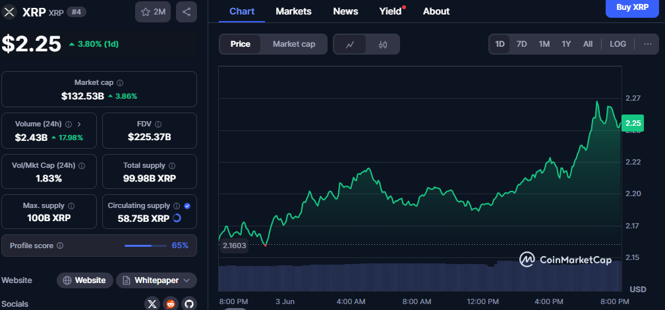
Task: Click the CoinMarketCap chart logo
Action: [565, 259]
